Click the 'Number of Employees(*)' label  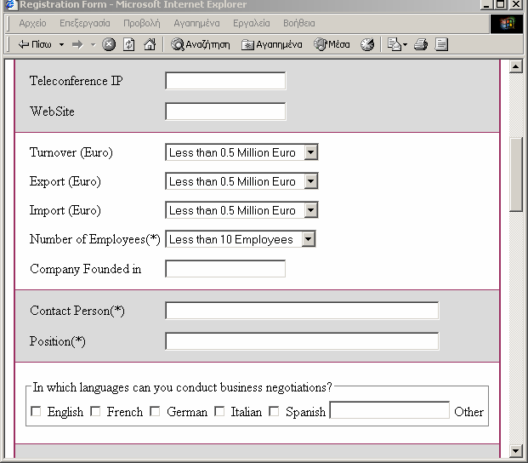95,239
